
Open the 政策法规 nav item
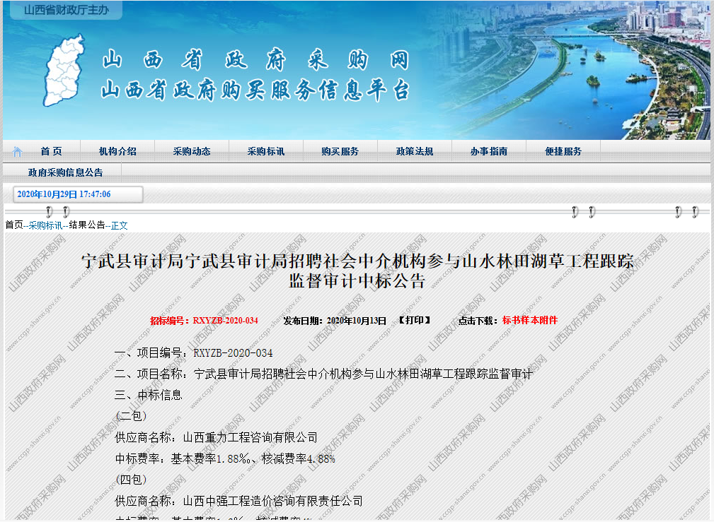coord(415,151)
